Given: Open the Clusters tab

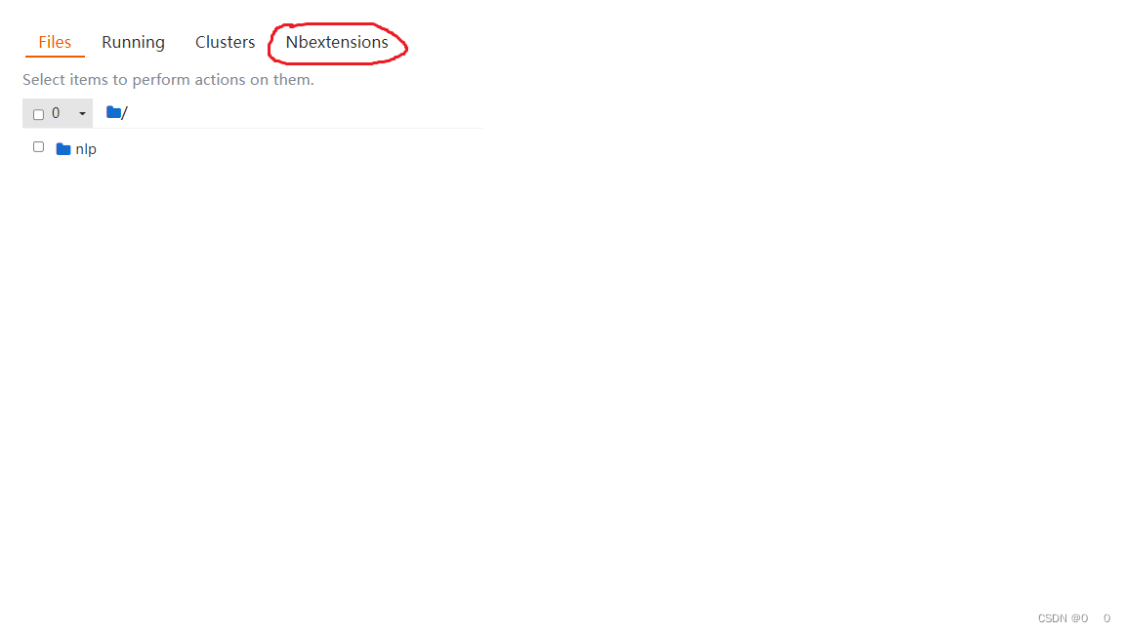Looking at the screenshot, I should point(226,42).
